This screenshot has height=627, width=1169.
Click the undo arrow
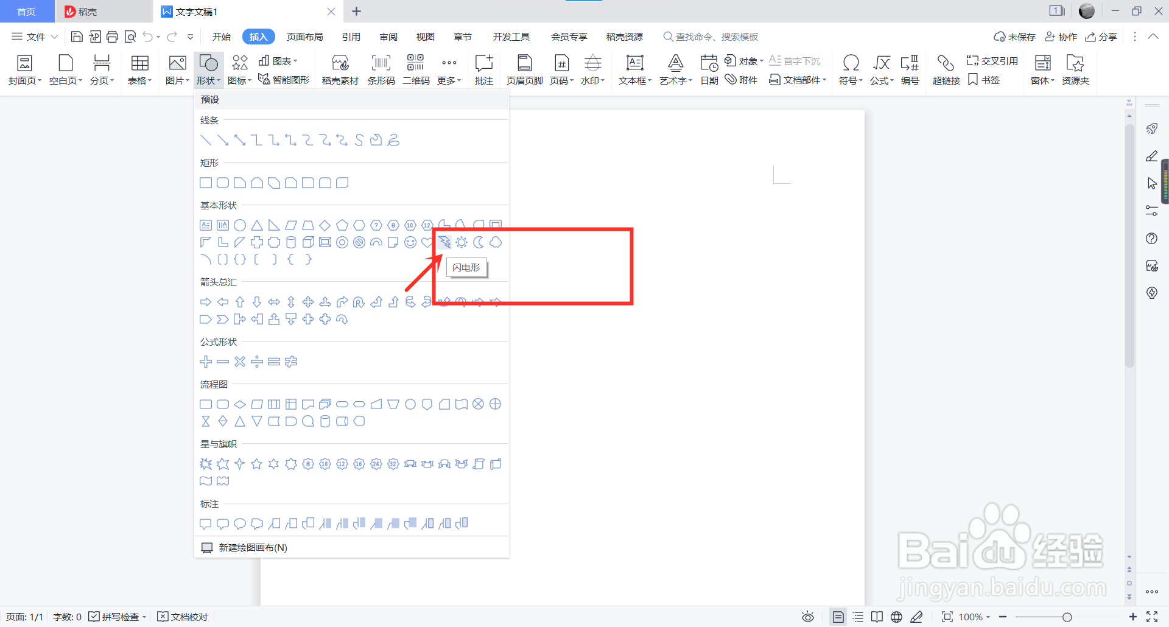pyautogui.click(x=147, y=37)
